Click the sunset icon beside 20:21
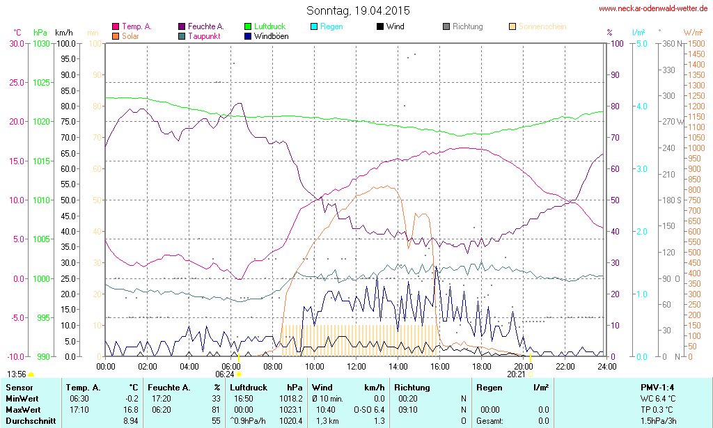Screen dimensions: 713x428 (531, 374)
